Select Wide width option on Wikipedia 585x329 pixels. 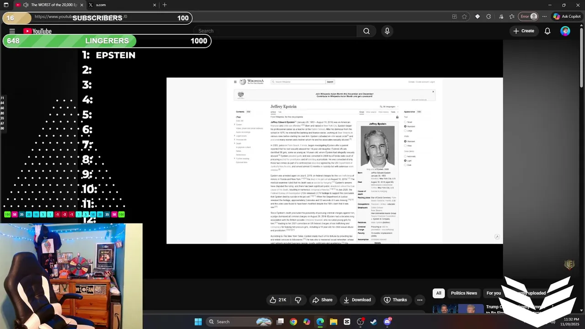[405, 146]
